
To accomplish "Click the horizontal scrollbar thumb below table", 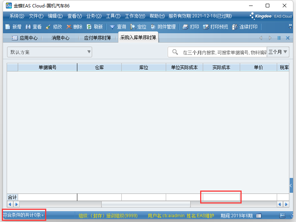I will pos(146,204).
